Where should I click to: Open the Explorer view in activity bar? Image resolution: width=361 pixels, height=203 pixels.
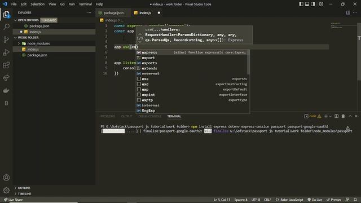coord(6,15)
